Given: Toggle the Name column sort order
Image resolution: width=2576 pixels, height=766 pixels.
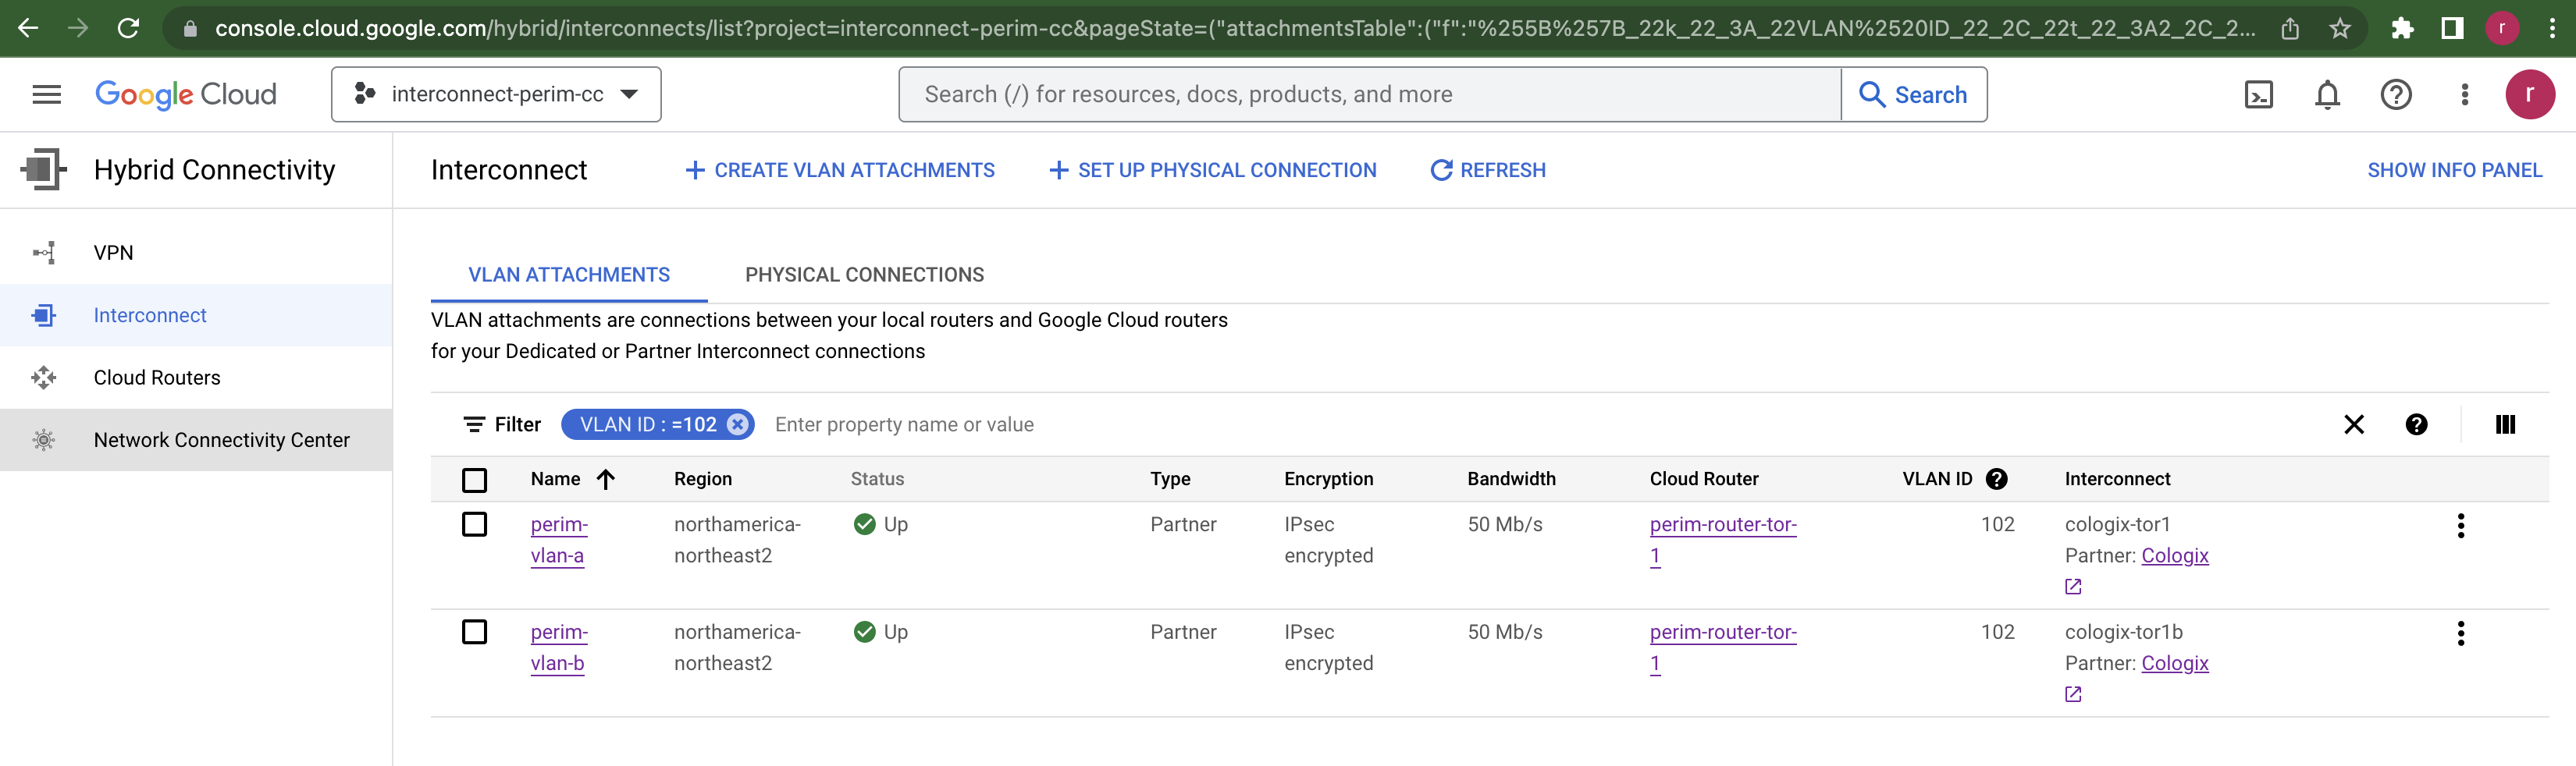Looking at the screenshot, I should pos(605,480).
